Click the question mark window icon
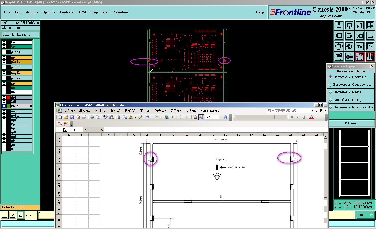 370,46
